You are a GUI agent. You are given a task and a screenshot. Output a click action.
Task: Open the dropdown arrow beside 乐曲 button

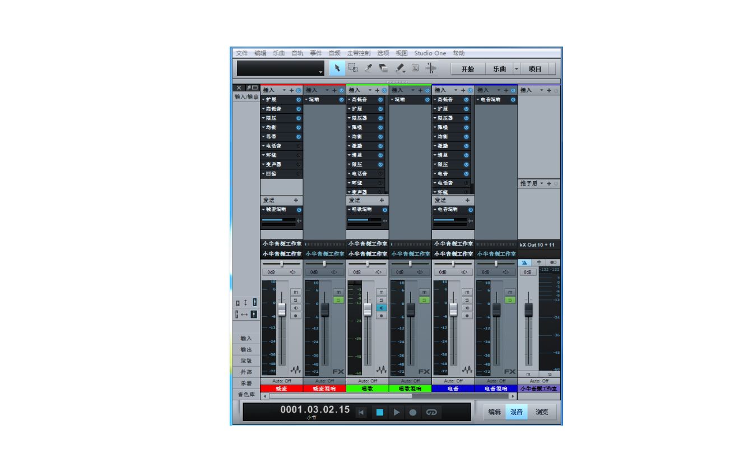pos(517,69)
